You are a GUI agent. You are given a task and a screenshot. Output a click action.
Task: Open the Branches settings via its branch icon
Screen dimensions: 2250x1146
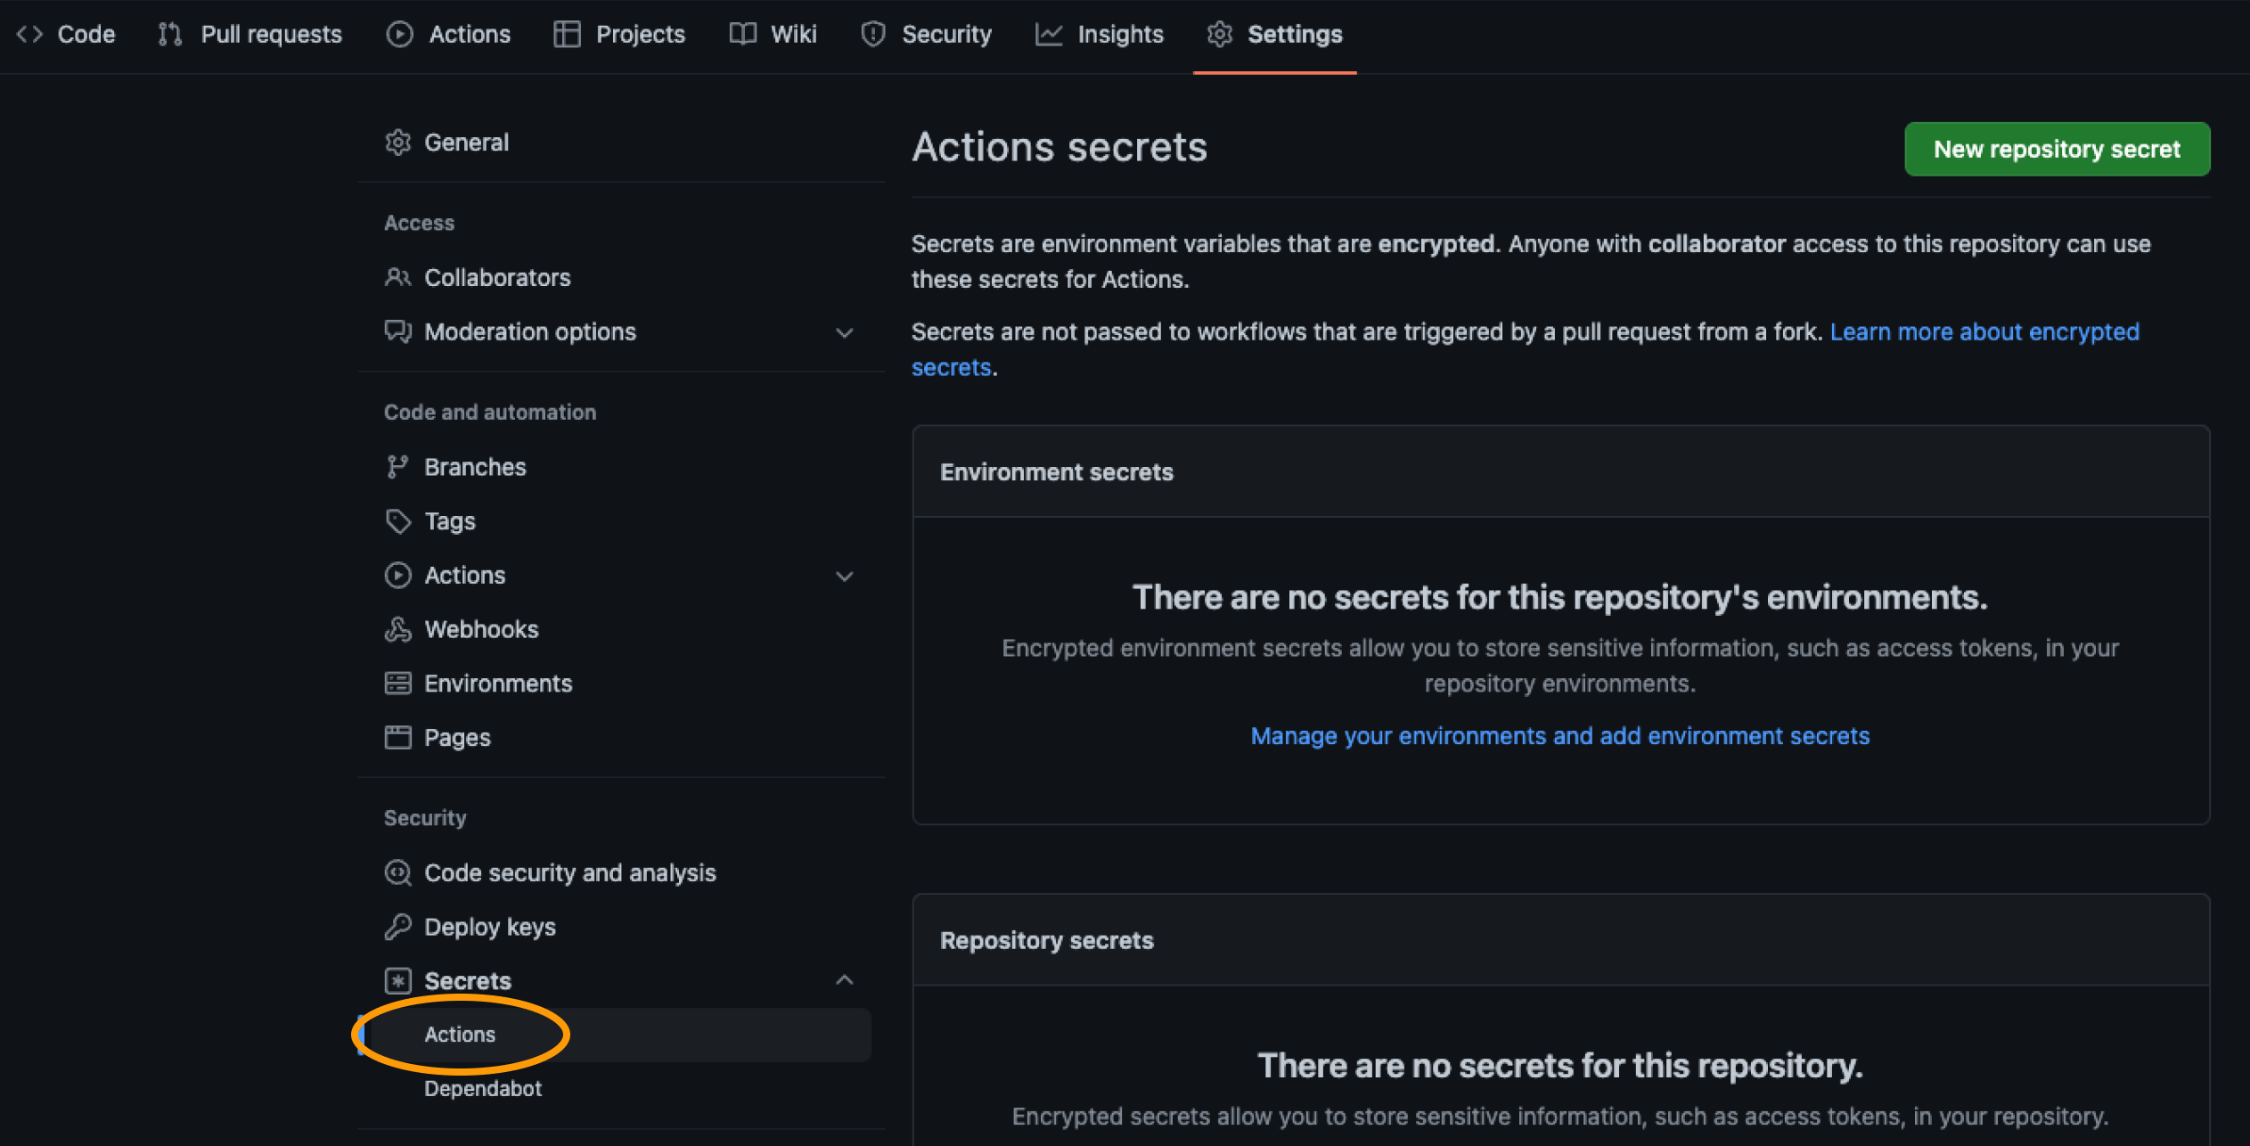click(x=398, y=466)
